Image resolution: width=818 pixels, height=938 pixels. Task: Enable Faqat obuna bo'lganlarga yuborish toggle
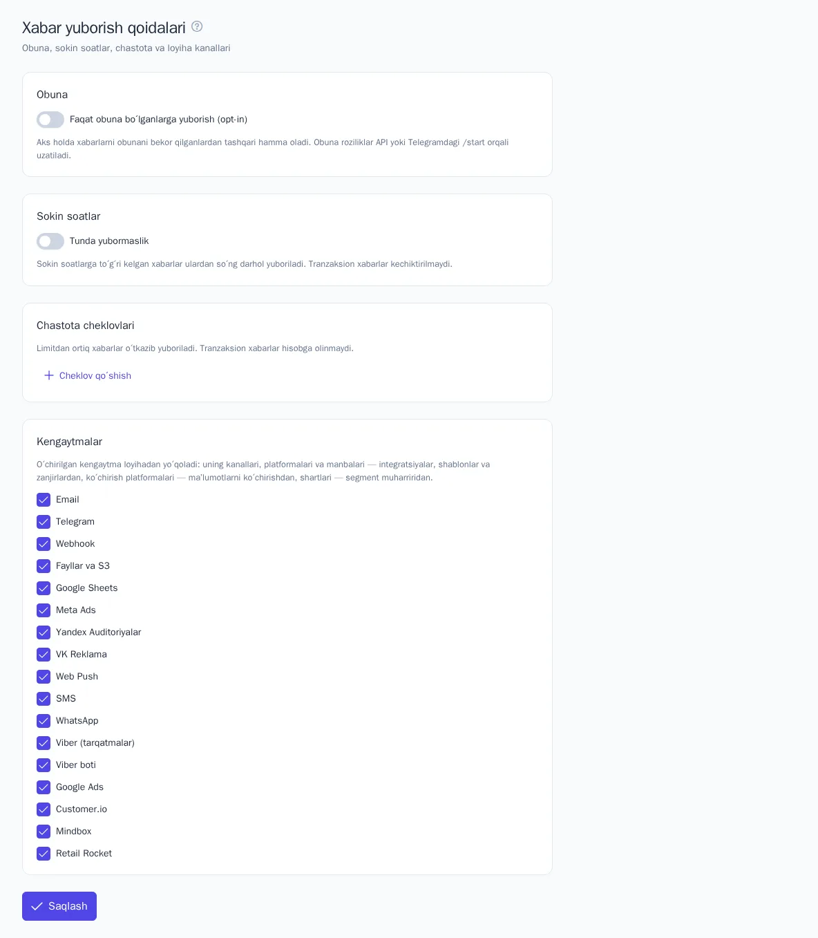[x=50, y=120]
